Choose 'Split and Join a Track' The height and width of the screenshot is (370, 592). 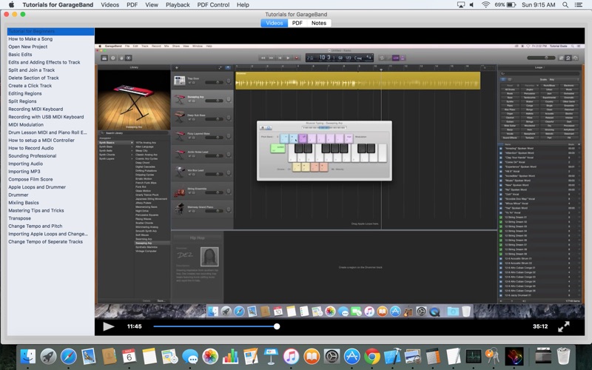click(50, 70)
